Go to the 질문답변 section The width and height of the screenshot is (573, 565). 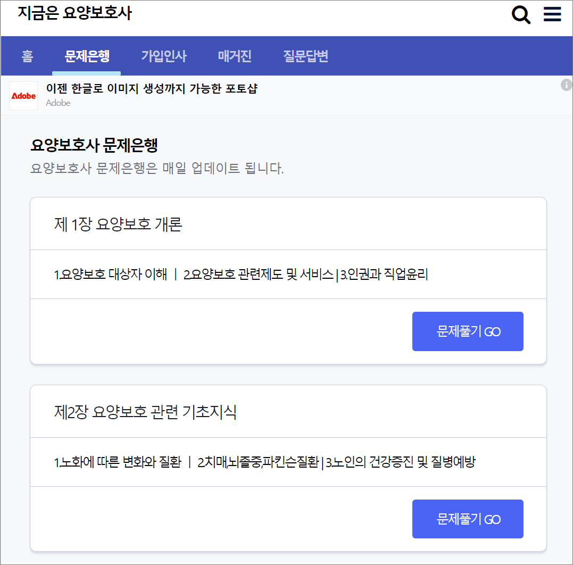[305, 56]
